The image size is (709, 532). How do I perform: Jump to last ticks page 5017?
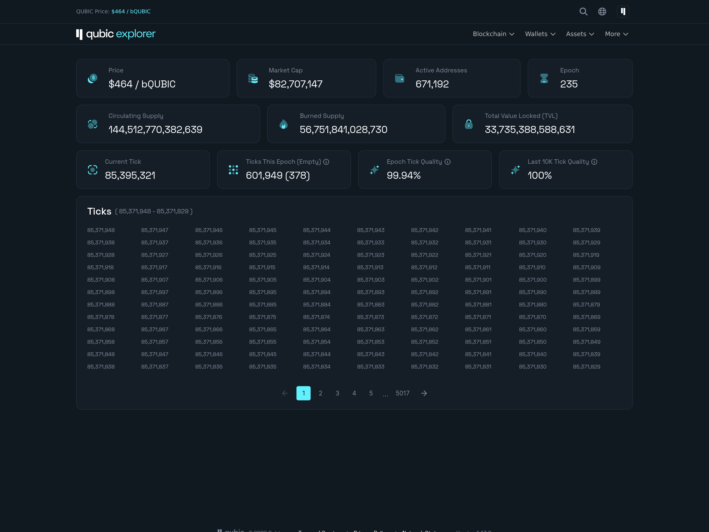point(403,393)
